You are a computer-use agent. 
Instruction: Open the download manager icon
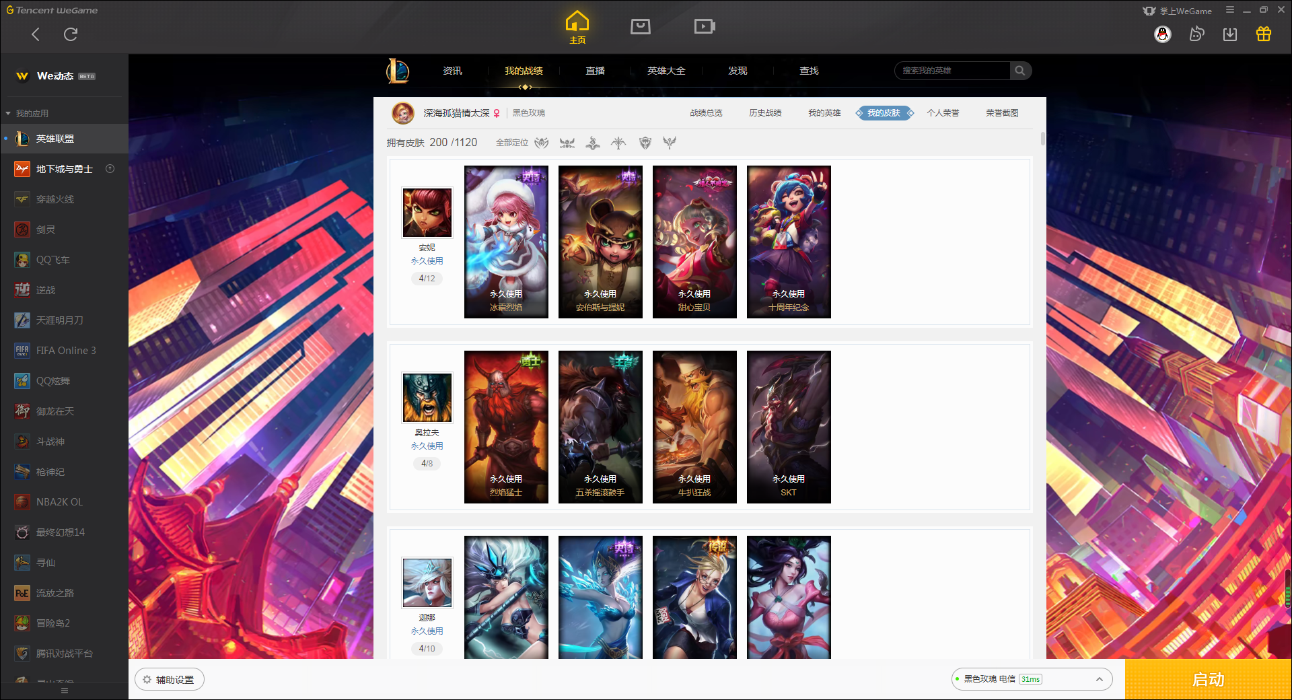(x=1230, y=34)
